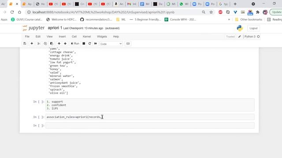Open the Chrome profile avatar
The image size is (282, 158).
265,12
